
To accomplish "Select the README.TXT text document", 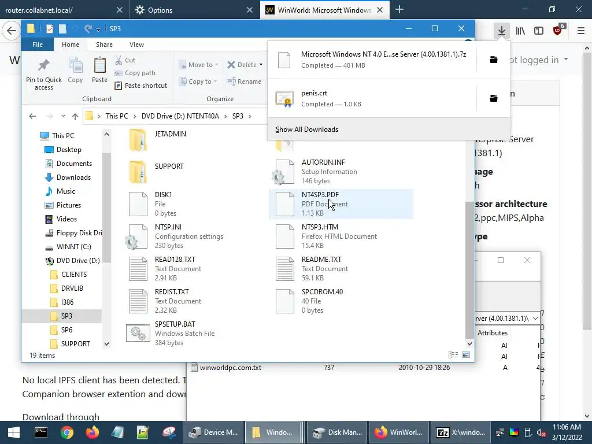I will point(313,269).
